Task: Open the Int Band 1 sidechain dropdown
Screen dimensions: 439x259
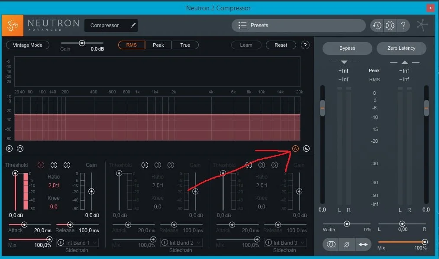Action: [77, 243]
